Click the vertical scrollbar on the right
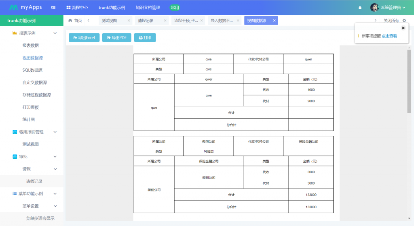Image resolution: width=414 pixels, height=226 pixels. pos(409,81)
